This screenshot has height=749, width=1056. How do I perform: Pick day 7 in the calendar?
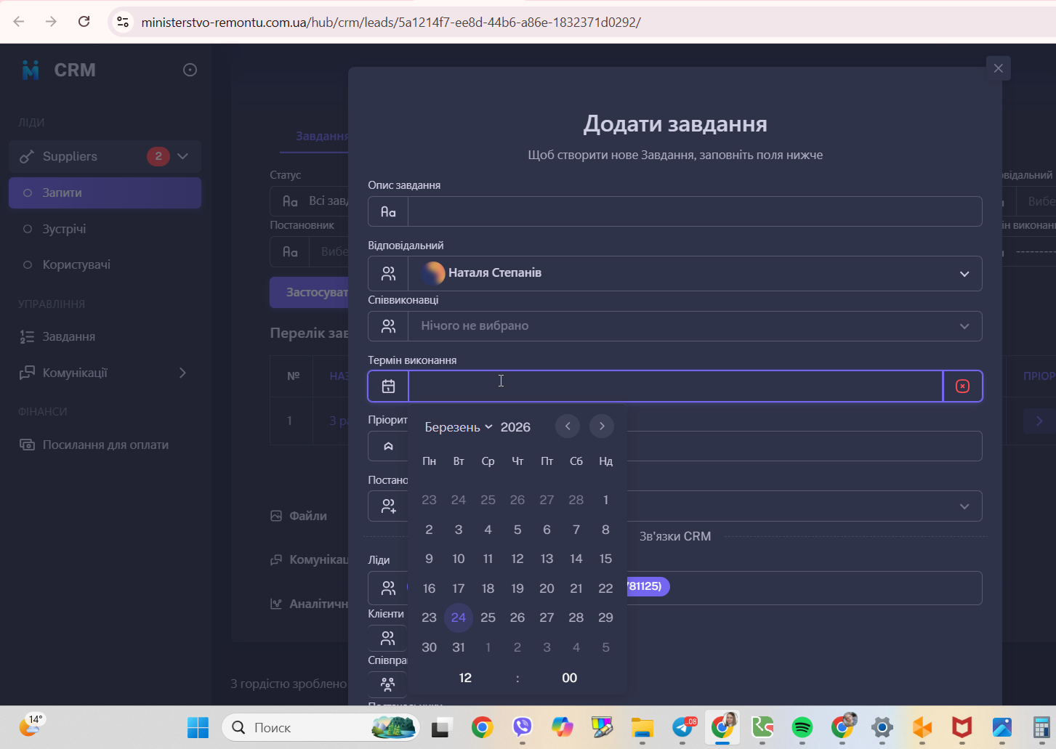(x=576, y=530)
